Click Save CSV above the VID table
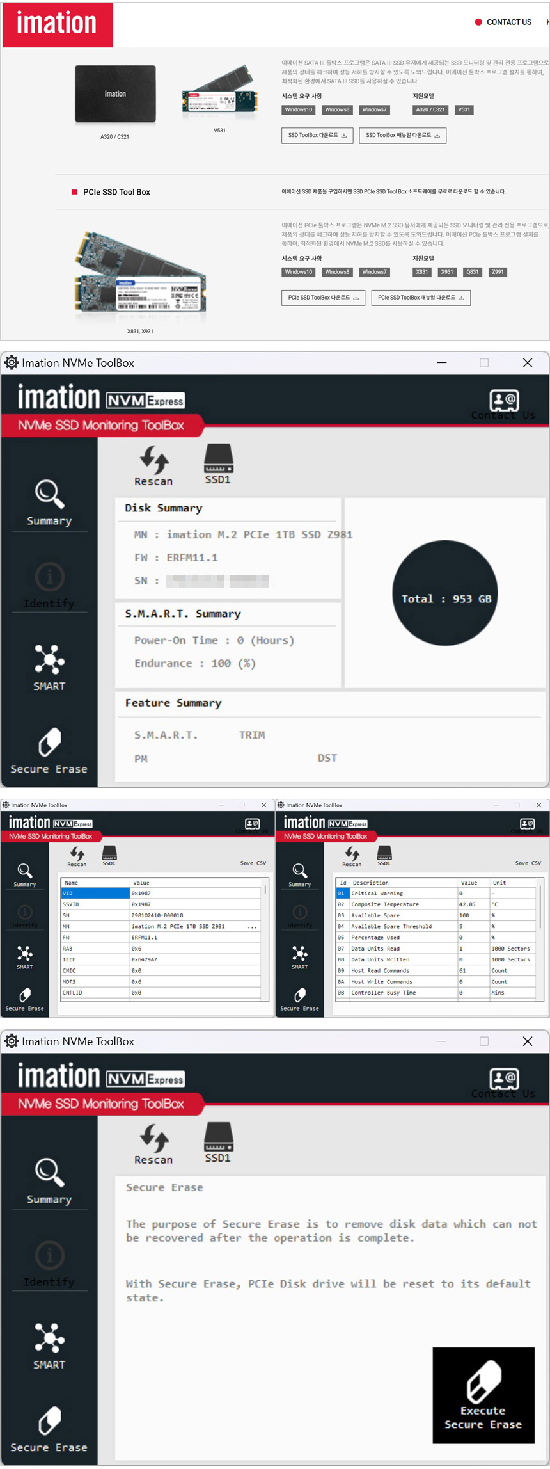 (x=253, y=863)
